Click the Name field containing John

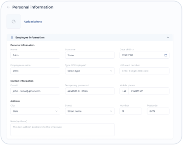tap(35, 55)
